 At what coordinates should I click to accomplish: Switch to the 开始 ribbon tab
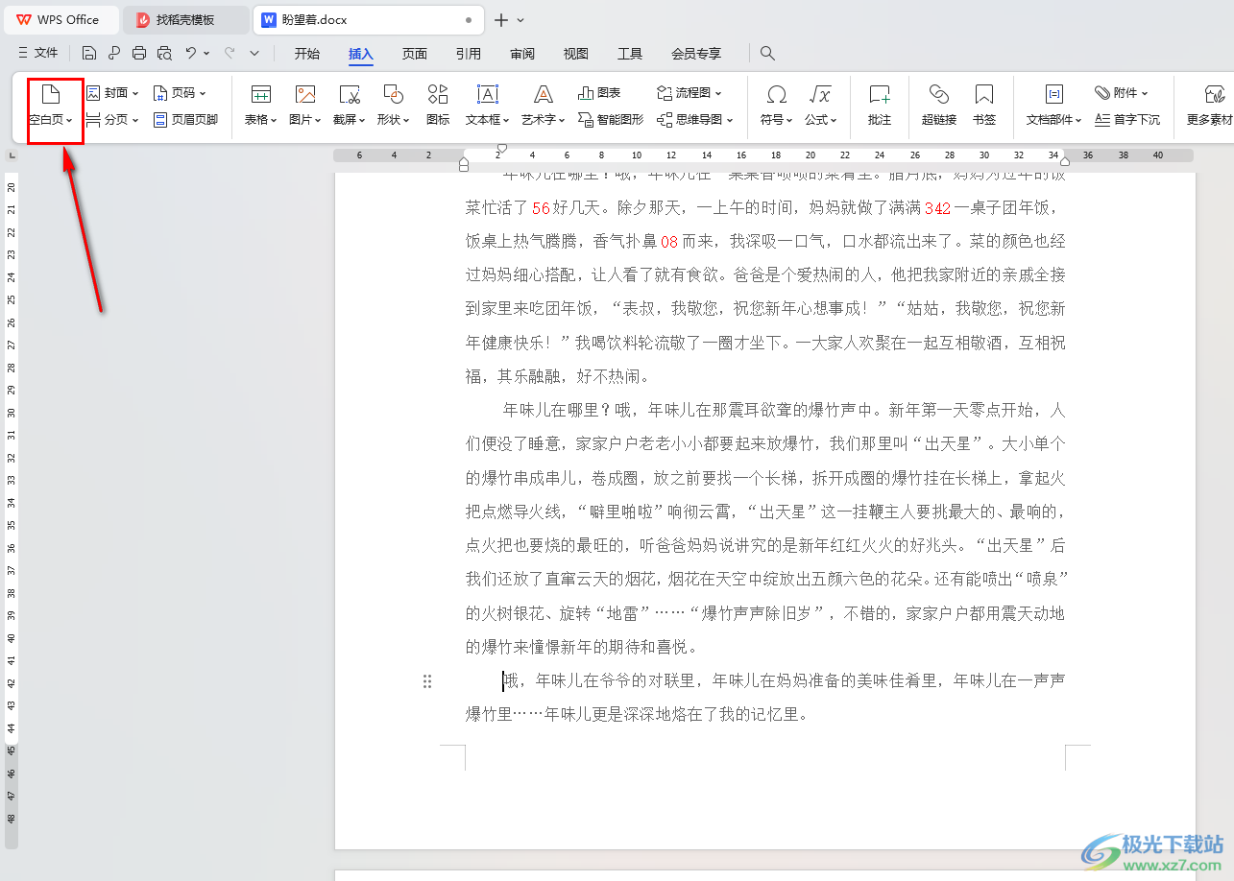tap(306, 54)
